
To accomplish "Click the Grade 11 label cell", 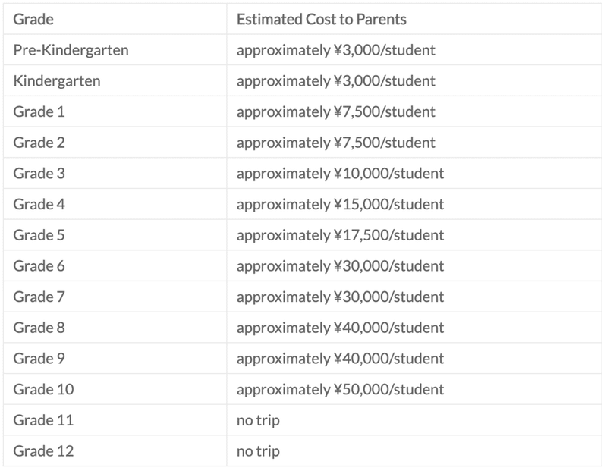I will (43, 420).
